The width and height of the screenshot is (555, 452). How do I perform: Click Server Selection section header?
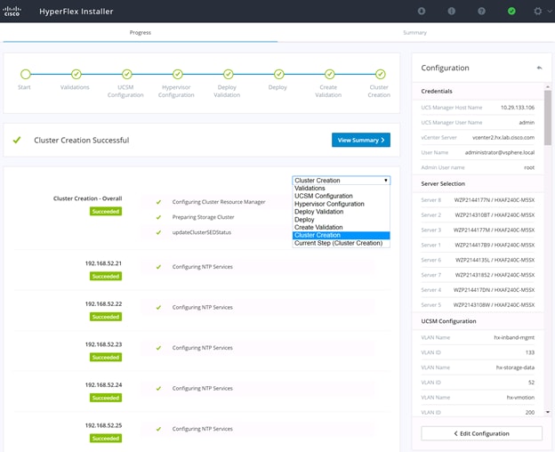443,183
